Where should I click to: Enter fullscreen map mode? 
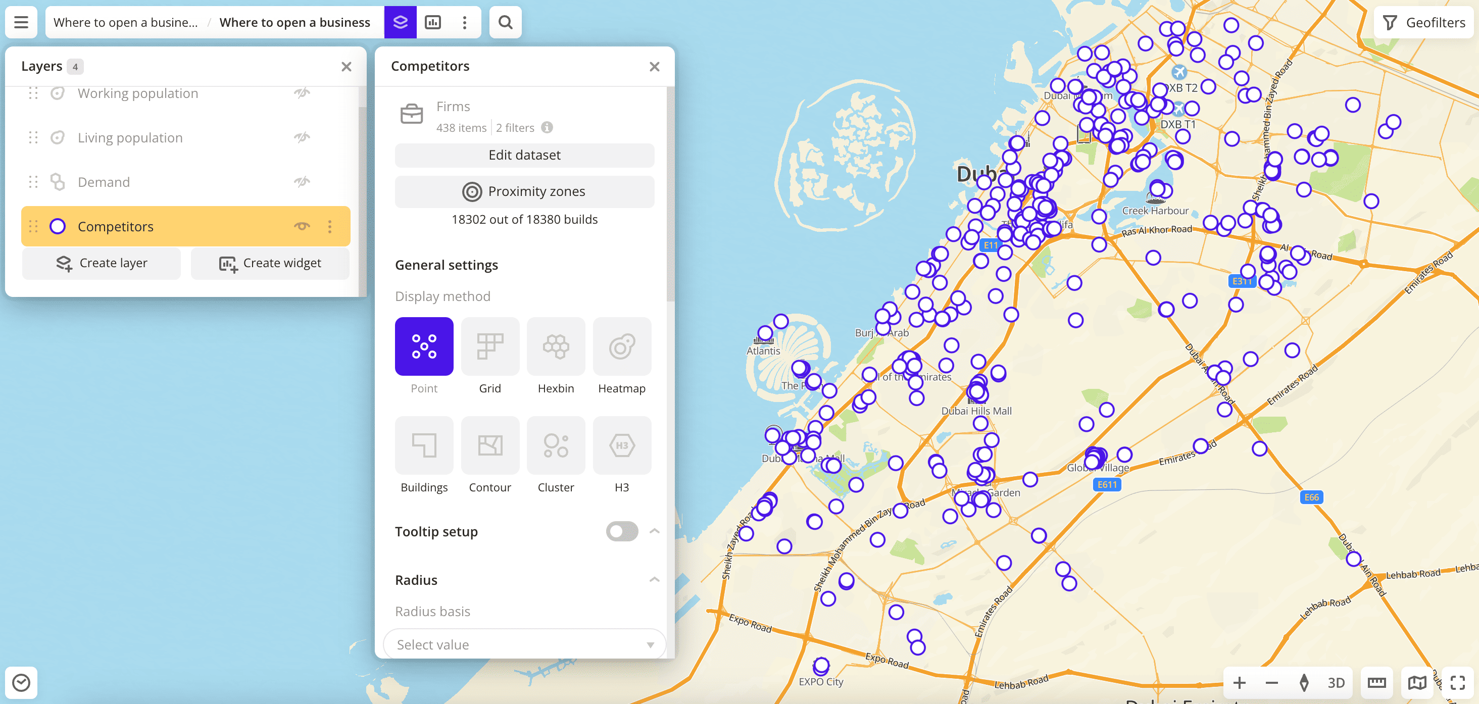pos(1457,682)
